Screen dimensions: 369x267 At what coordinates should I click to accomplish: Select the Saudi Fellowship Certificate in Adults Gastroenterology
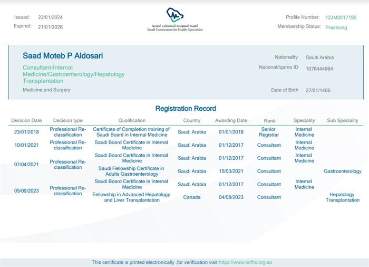pyautogui.click(x=132, y=171)
